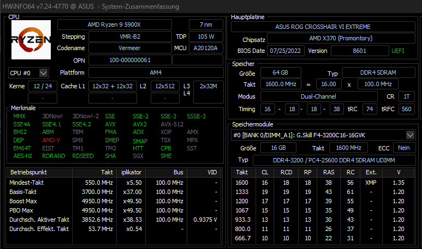Select the Vermeer codename field
Image resolution: width=422 pixels, height=249 pixels.
(130, 48)
